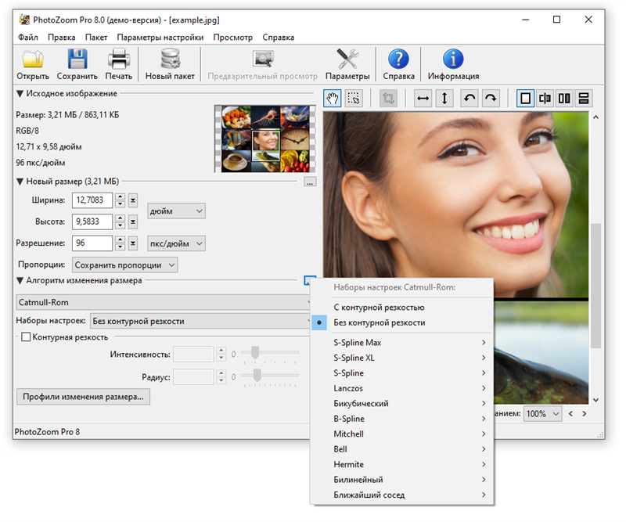Enable Контурная резкость checkbox

(x=27, y=337)
